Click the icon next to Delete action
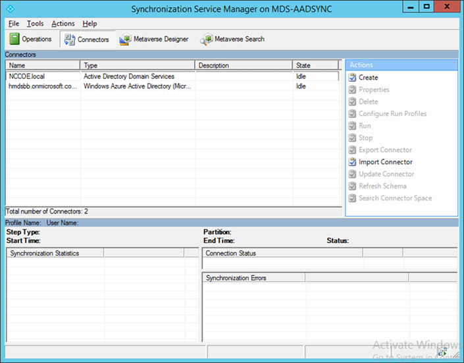This screenshot has width=464, height=363. point(352,101)
